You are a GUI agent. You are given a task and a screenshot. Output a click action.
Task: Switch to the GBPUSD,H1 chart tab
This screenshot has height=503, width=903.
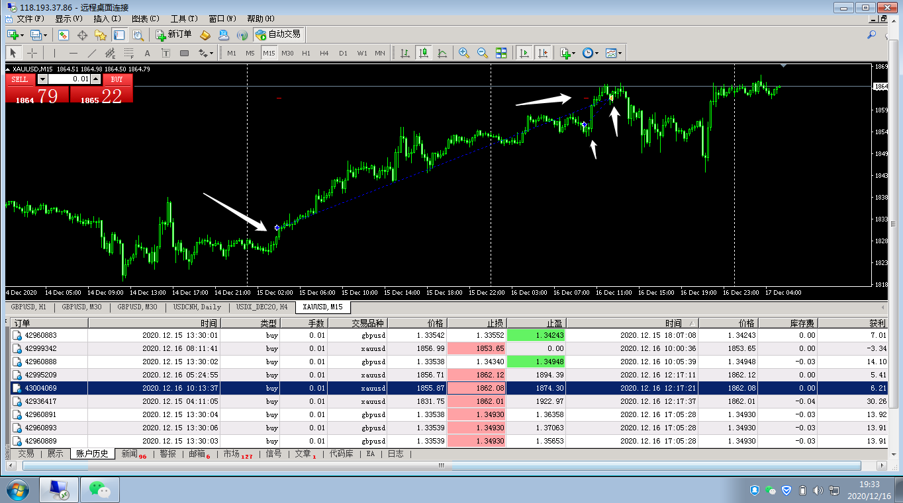point(29,307)
